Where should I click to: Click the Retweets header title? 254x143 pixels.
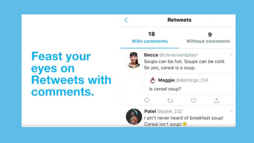(179, 20)
